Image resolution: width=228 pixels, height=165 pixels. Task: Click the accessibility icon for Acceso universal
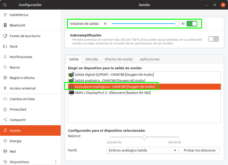pos(5,88)
